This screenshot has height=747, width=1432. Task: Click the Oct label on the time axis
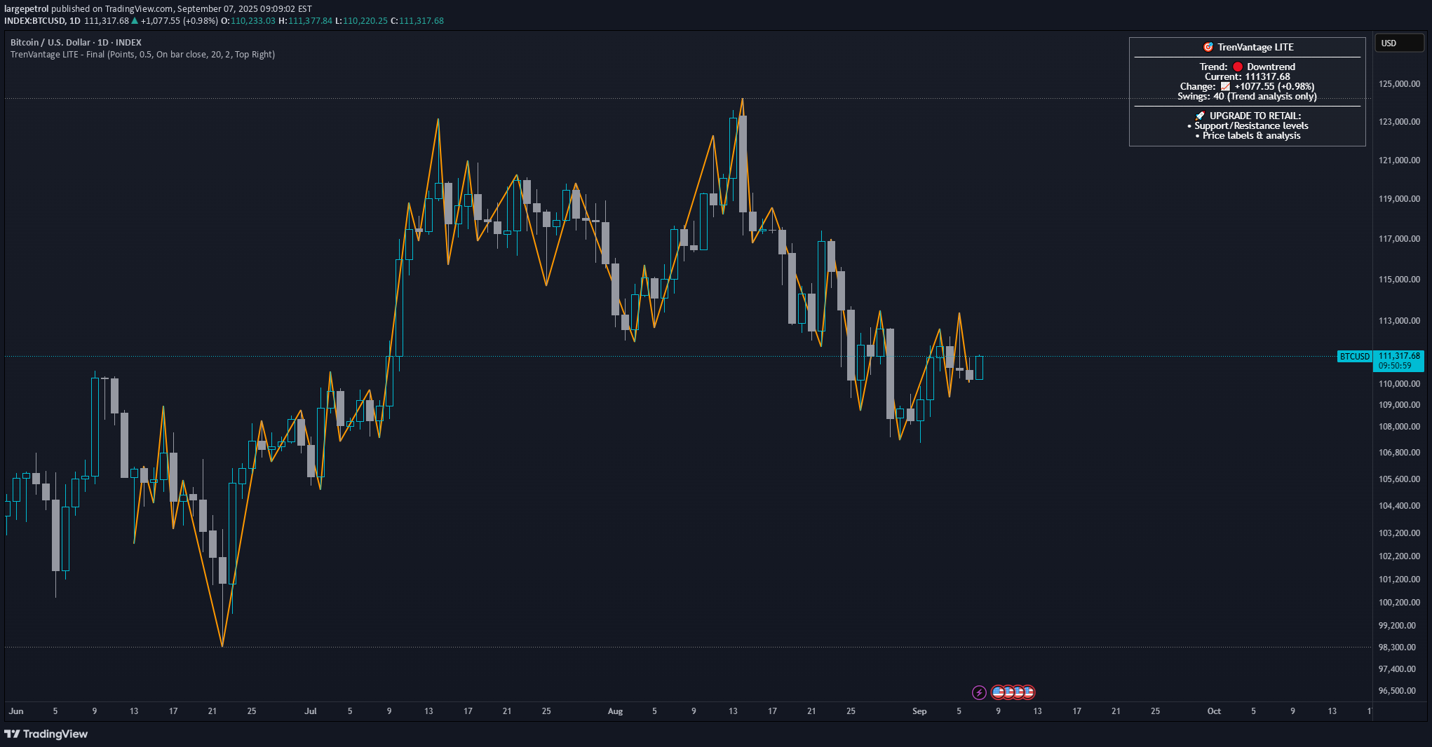point(1214,711)
